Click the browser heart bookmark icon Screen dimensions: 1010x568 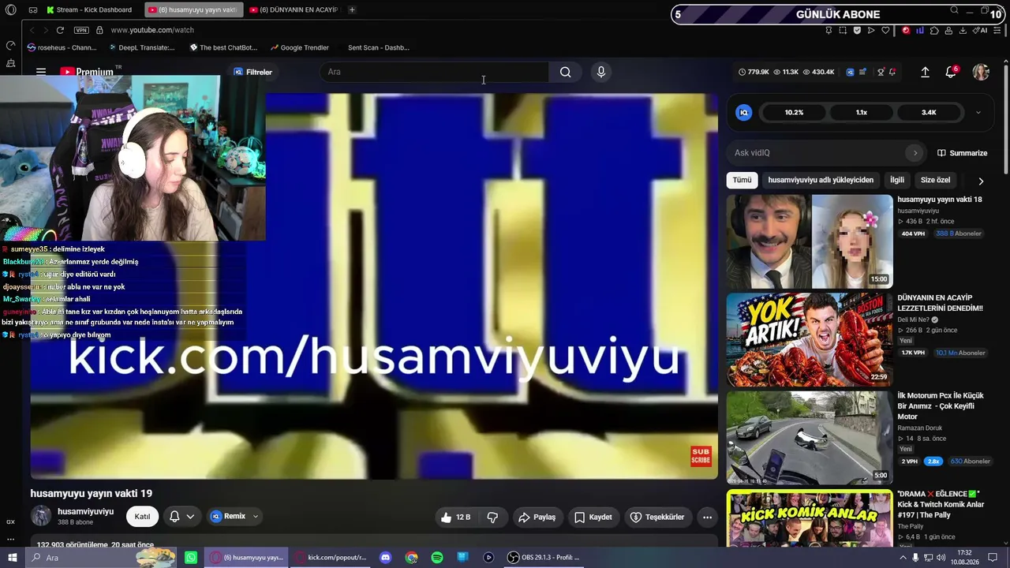(886, 30)
